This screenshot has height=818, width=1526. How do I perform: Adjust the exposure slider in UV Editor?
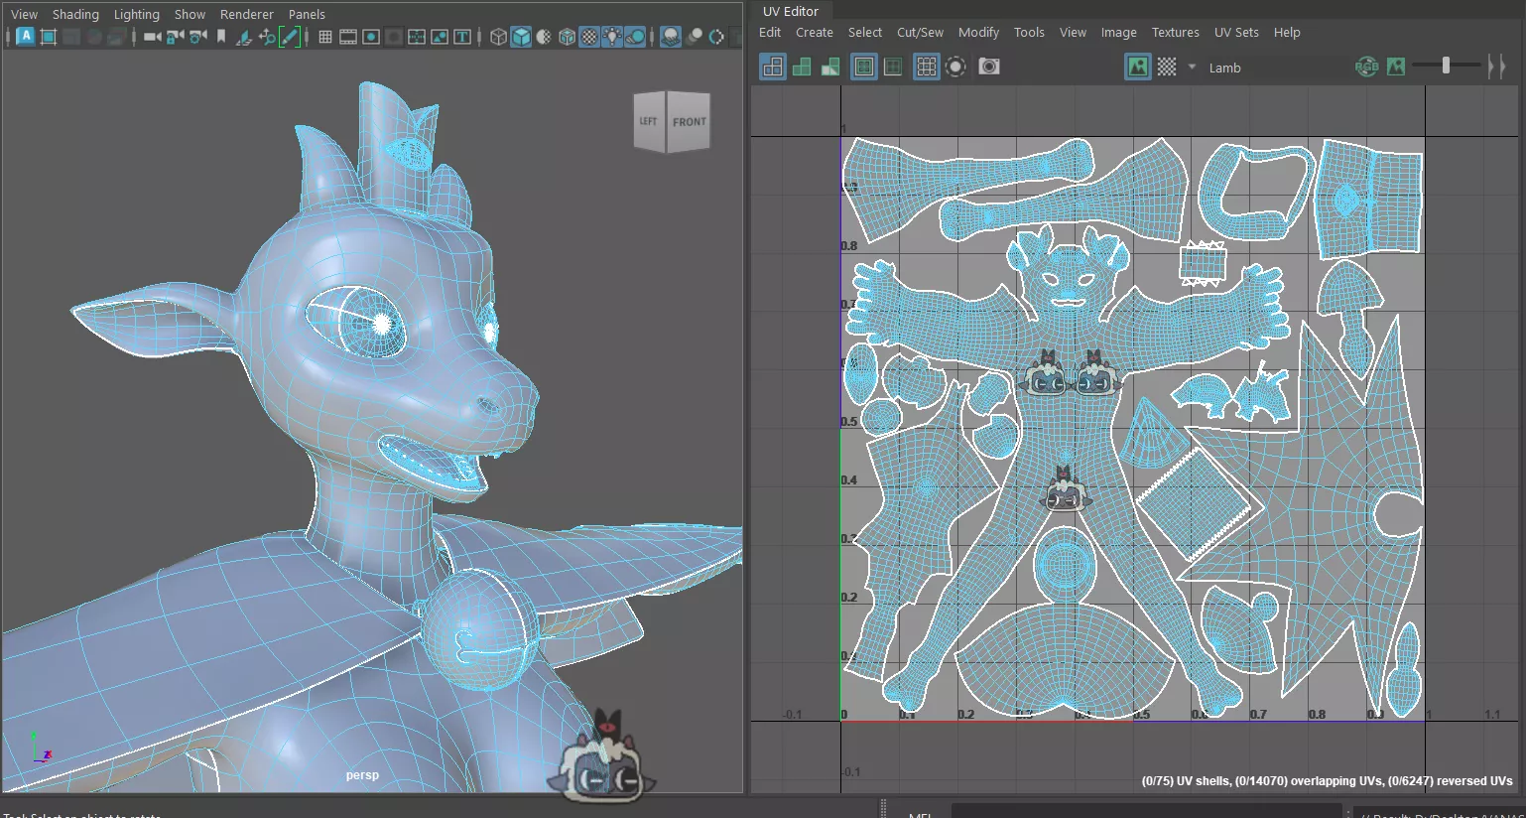(1446, 66)
